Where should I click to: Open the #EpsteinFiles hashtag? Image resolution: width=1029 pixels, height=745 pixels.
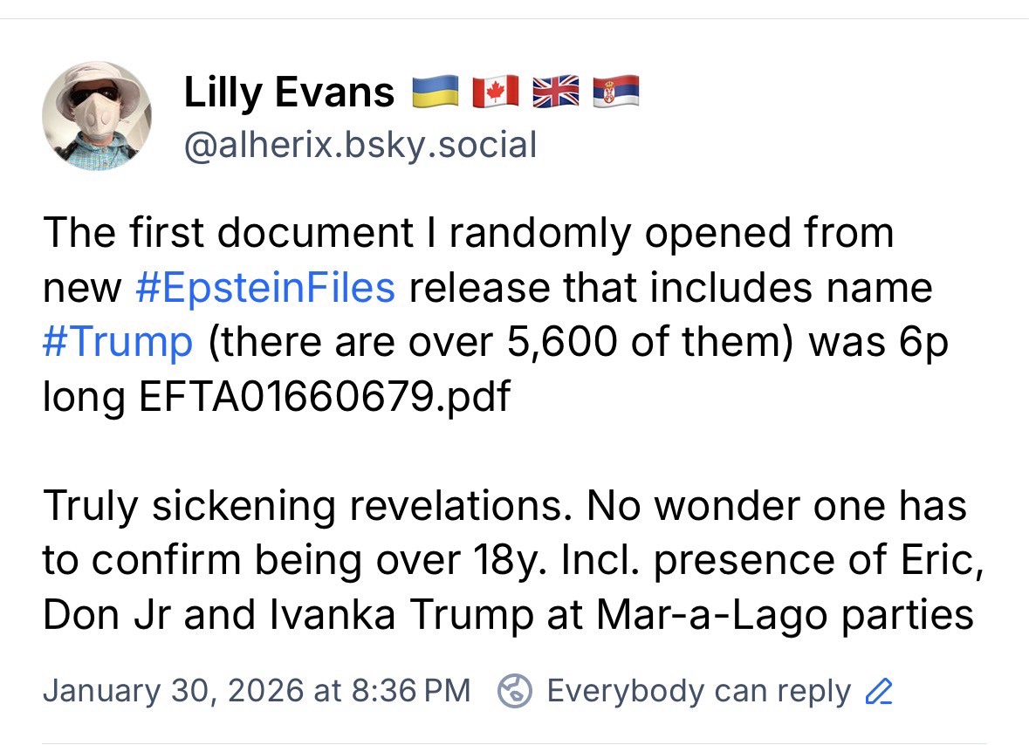click(265, 288)
